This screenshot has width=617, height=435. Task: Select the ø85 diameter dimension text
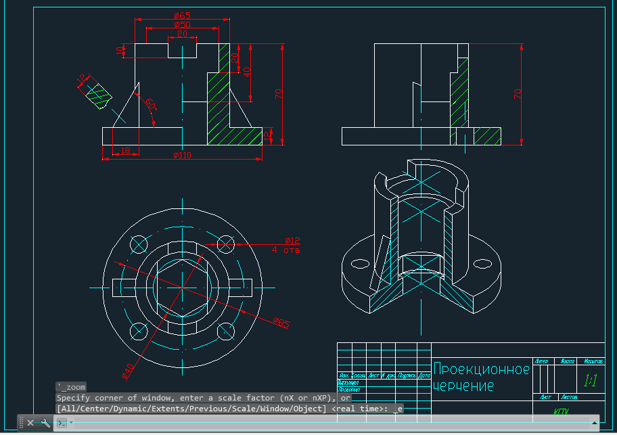tap(281, 323)
